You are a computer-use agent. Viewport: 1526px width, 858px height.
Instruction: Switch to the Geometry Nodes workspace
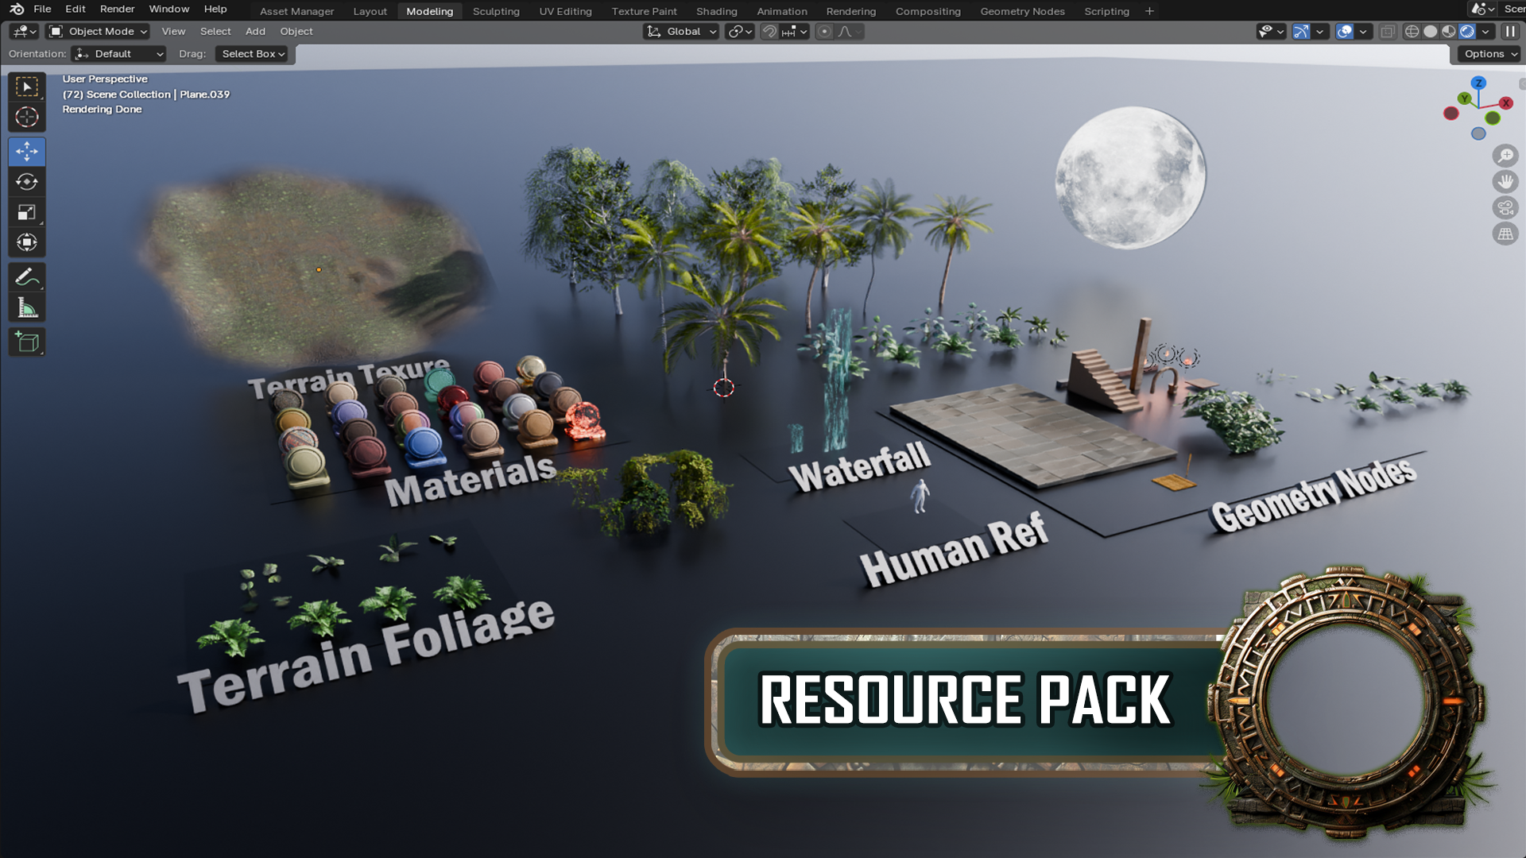coord(1022,11)
